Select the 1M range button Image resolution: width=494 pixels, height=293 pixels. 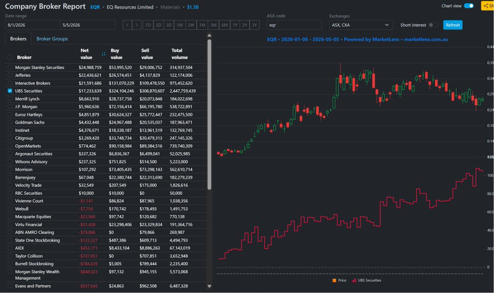click(x=202, y=25)
